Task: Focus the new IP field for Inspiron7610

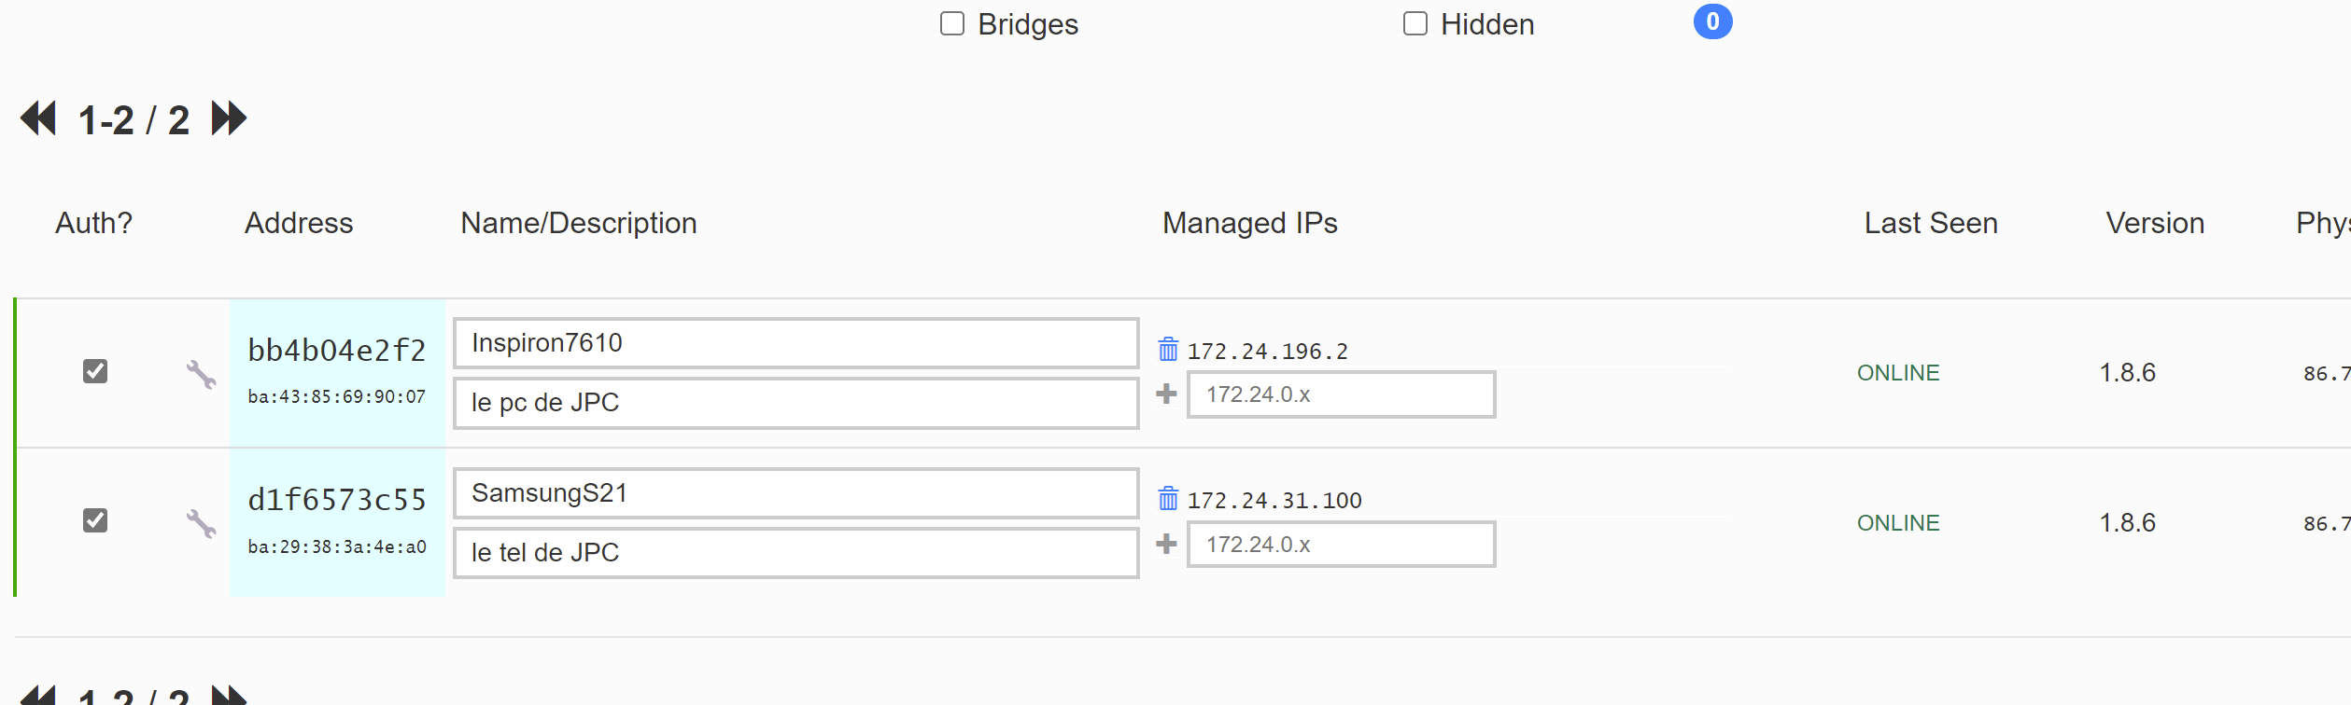Action: tap(1341, 394)
